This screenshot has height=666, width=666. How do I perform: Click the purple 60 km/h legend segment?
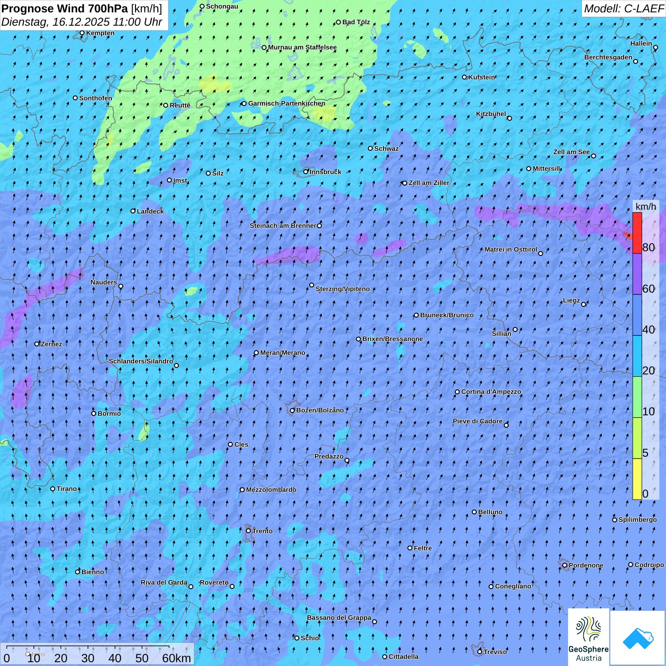tap(637, 274)
